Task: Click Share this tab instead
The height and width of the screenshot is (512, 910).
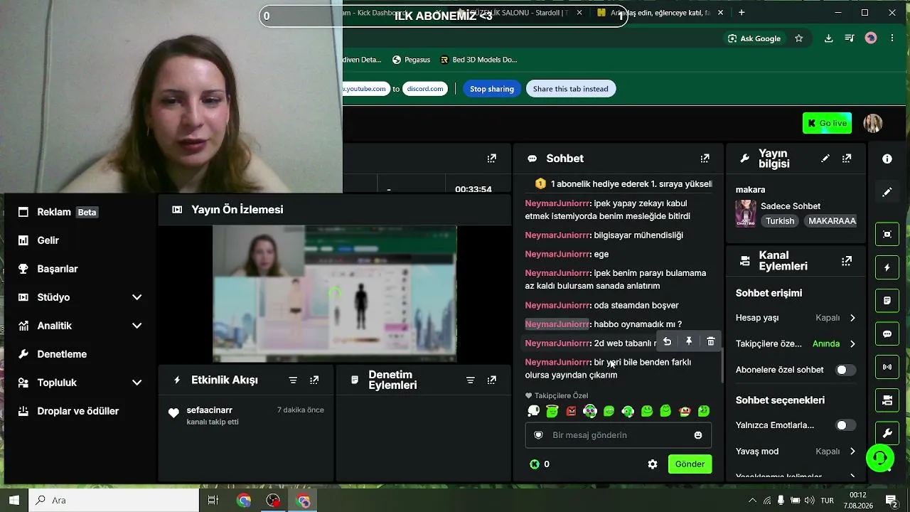Action: [x=571, y=89]
